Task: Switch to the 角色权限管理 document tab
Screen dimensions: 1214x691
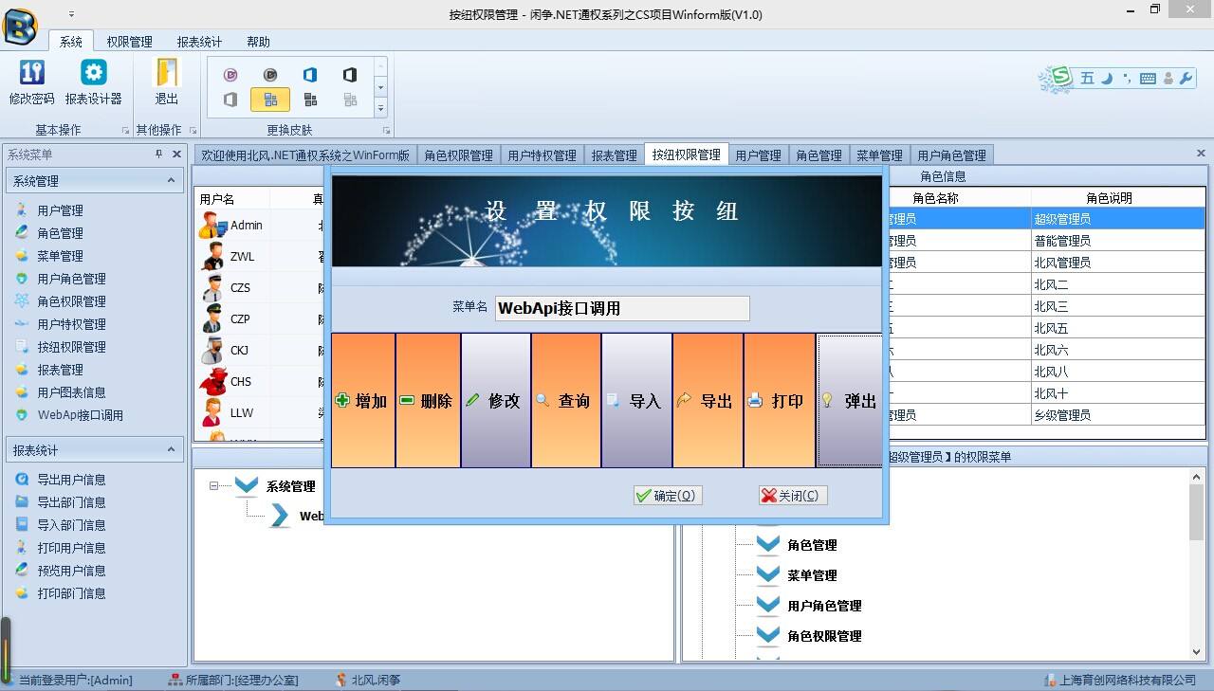Action: (x=458, y=155)
